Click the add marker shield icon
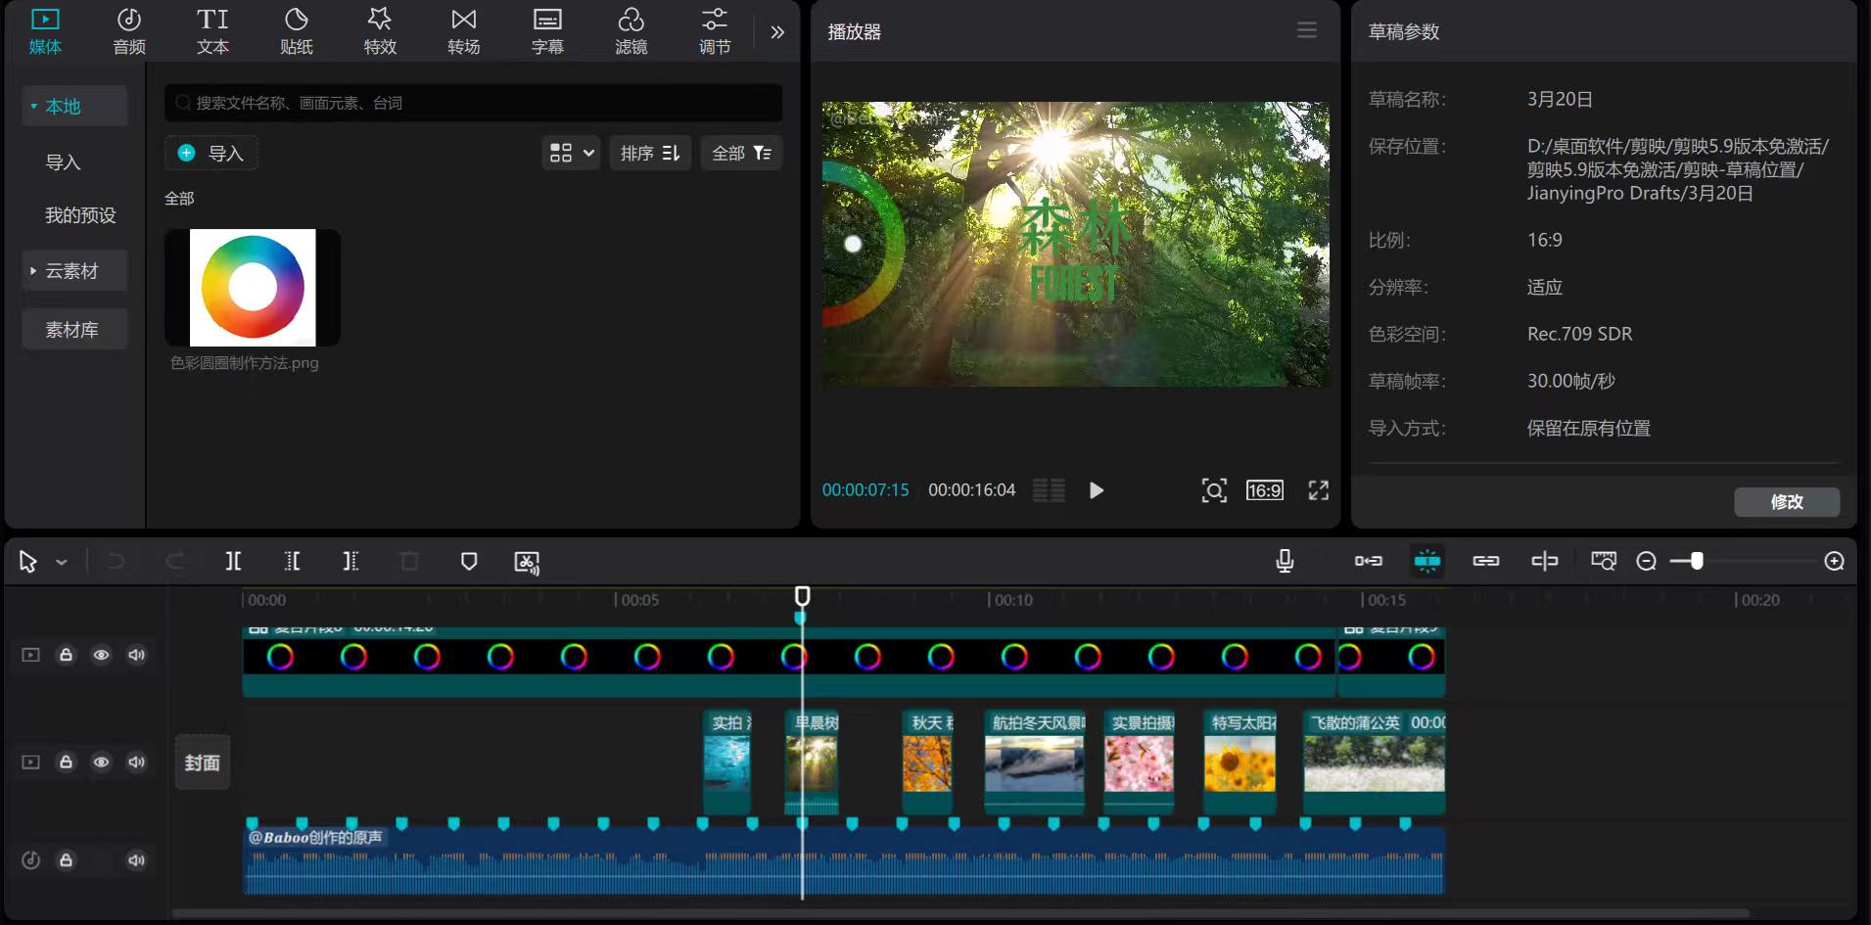Viewport: 1871px width, 925px height. [x=469, y=561]
